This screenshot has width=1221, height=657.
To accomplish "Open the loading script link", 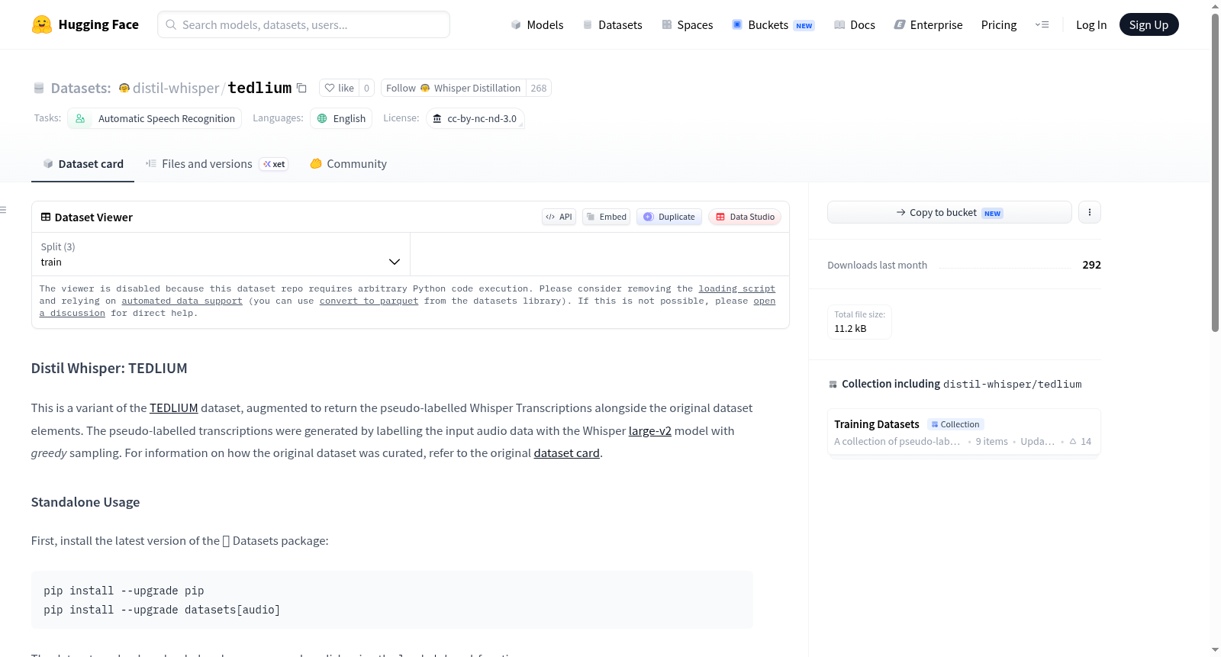I will tap(736, 289).
